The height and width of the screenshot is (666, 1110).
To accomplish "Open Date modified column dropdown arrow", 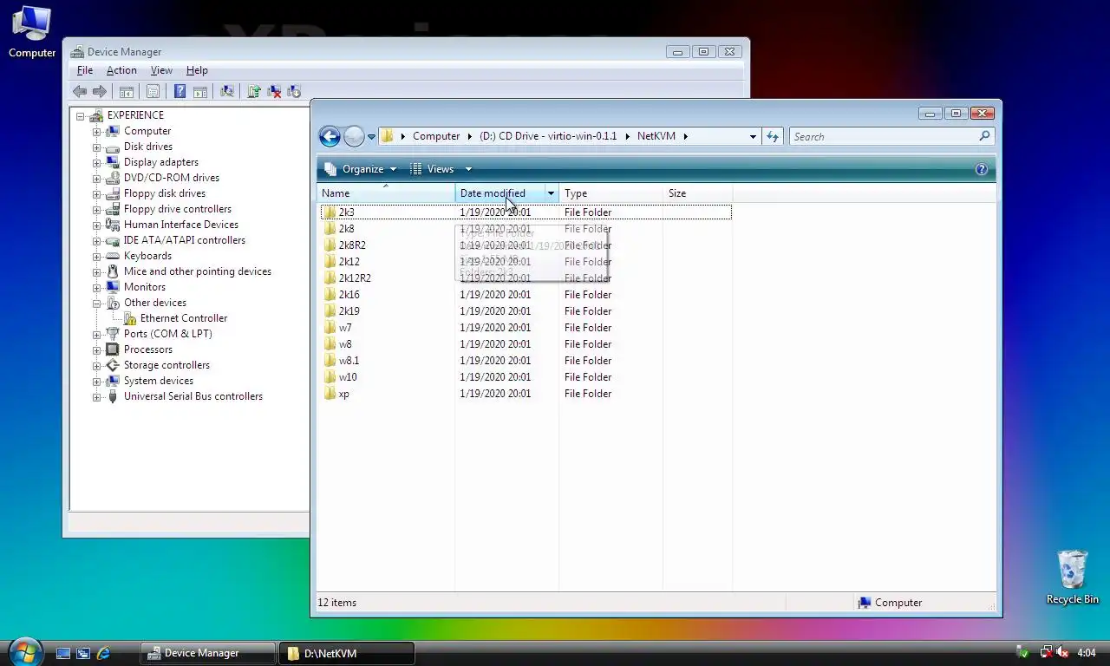I will [551, 193].
